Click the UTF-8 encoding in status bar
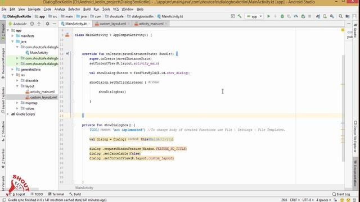Image resolution: width=360 pixels, height=202 pixels. coord(308,200)
